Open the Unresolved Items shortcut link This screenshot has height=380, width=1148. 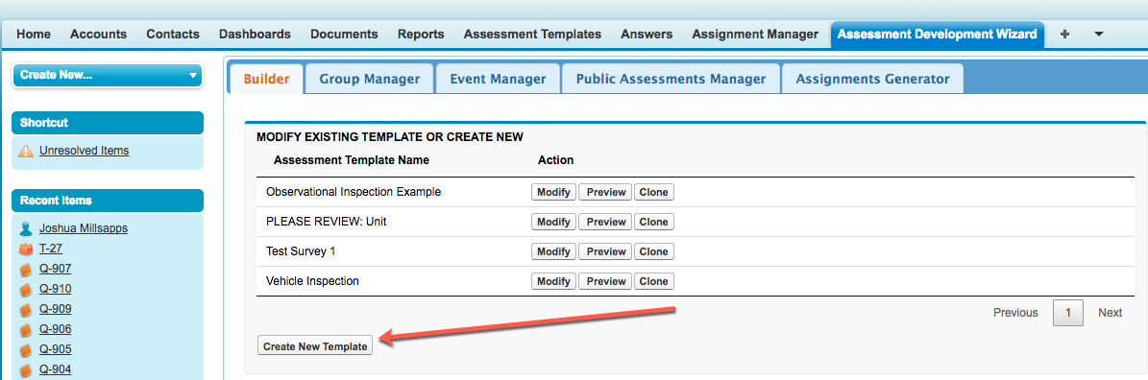click(85, 151)
